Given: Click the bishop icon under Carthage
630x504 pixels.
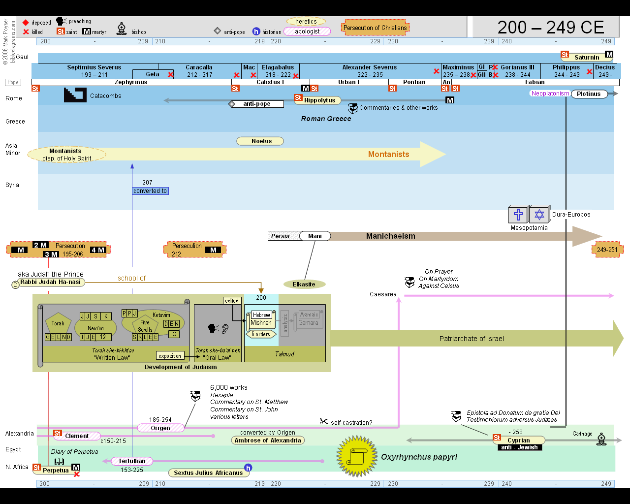Looking at the screenshot, I should (601, 440).
